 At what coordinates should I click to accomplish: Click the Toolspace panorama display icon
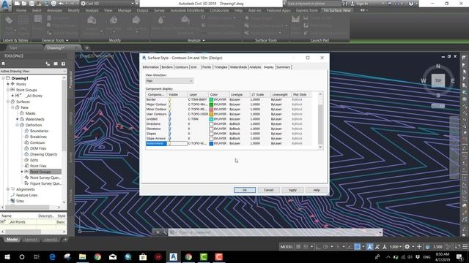pyautogui.click(x=56, y=64)
